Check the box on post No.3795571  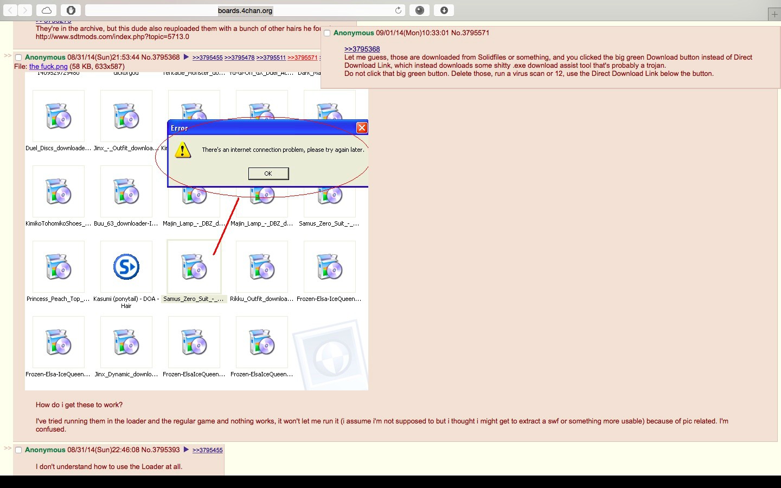tap(327, 33)
